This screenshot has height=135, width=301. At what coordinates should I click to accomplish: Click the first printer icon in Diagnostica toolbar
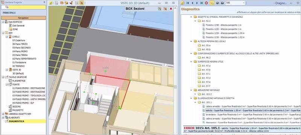click(x=218, y=3)
